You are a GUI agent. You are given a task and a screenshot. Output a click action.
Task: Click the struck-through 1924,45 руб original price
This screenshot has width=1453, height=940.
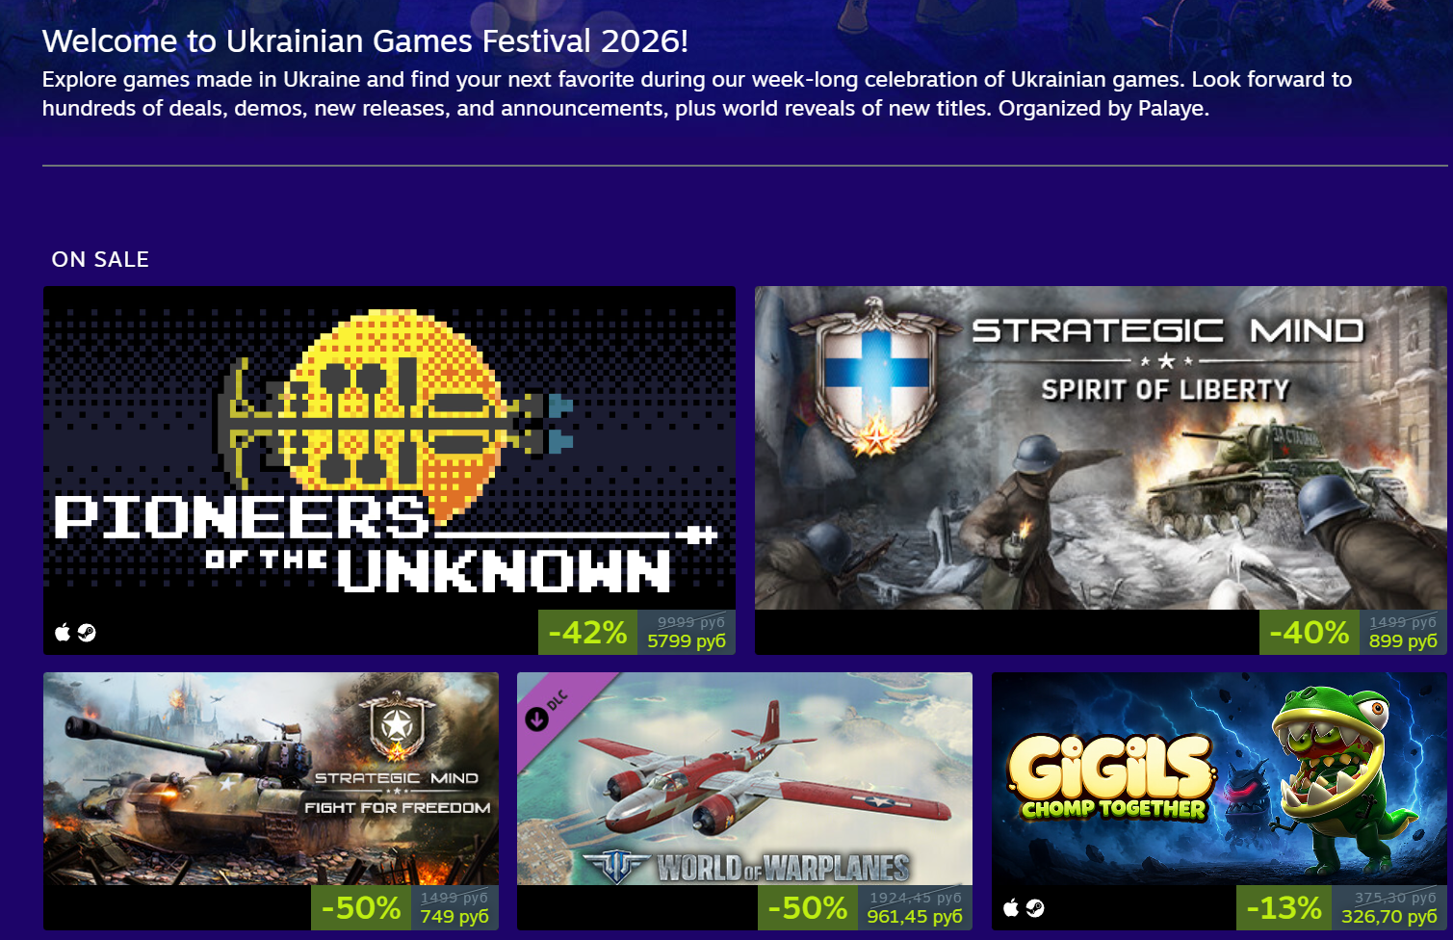pyautogui.click(x=916, y=898)
